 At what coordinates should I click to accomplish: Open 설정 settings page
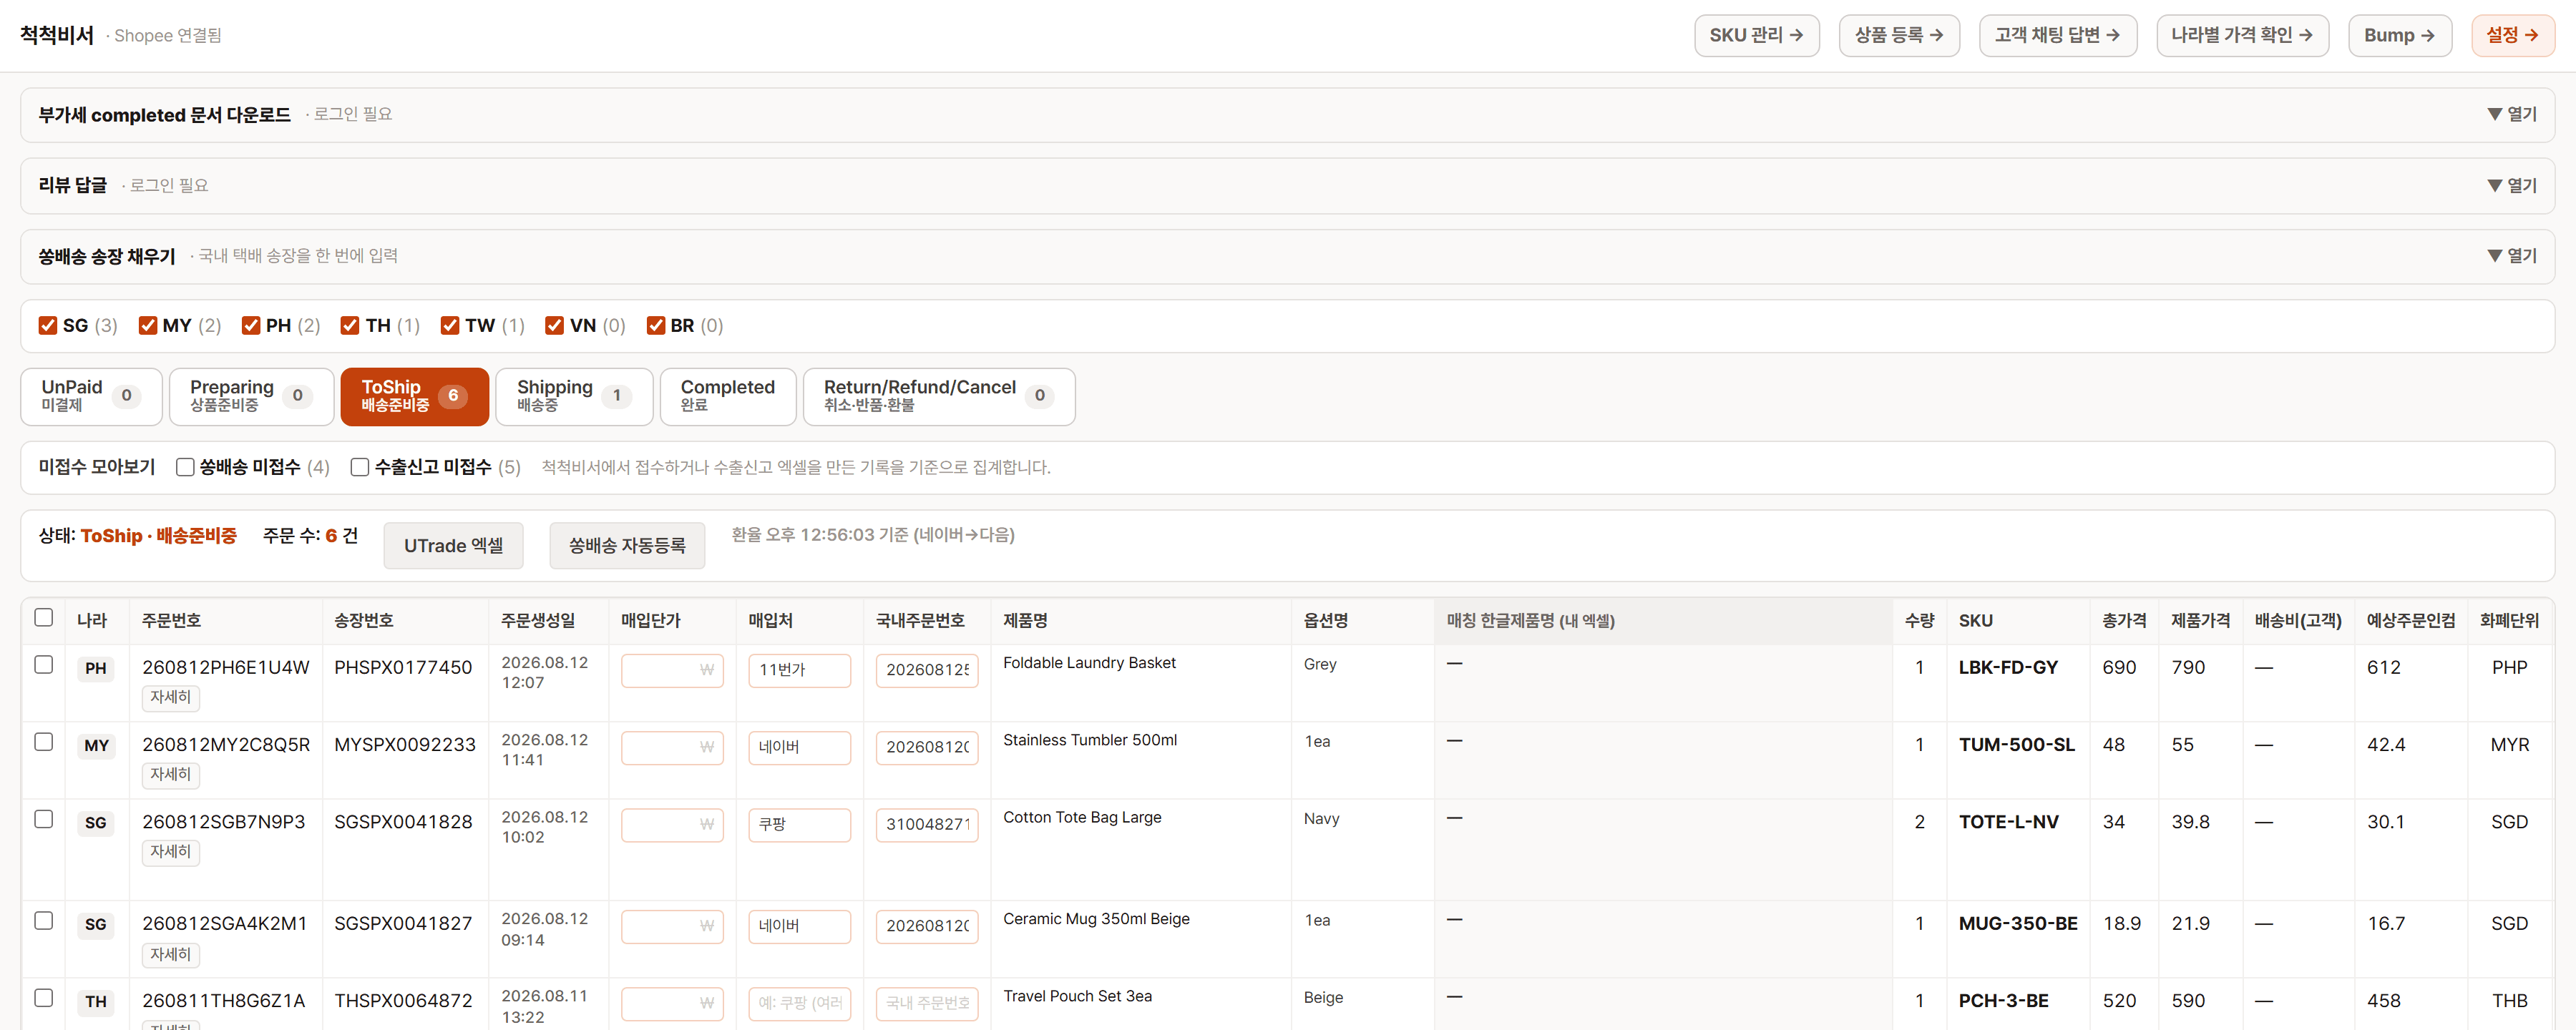pos(2512,35)
